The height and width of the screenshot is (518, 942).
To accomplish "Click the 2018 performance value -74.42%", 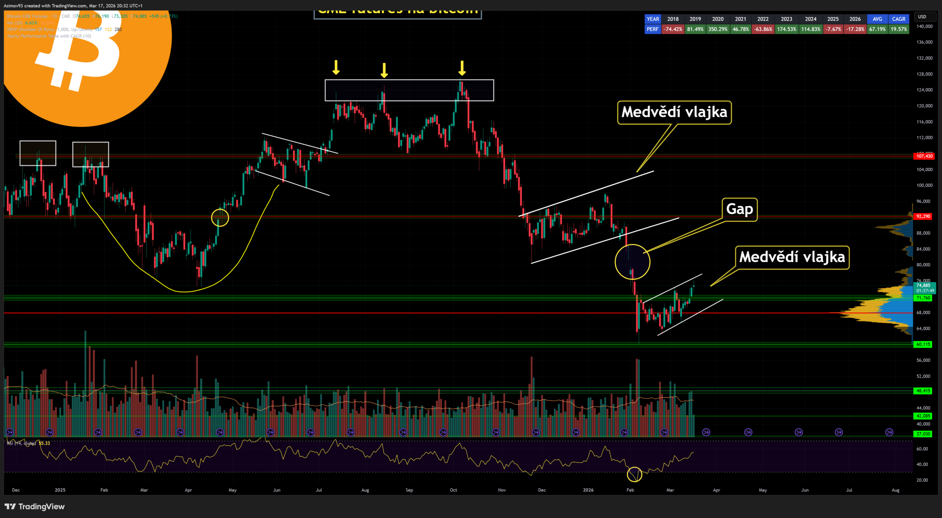I will (x=673, y=29).
